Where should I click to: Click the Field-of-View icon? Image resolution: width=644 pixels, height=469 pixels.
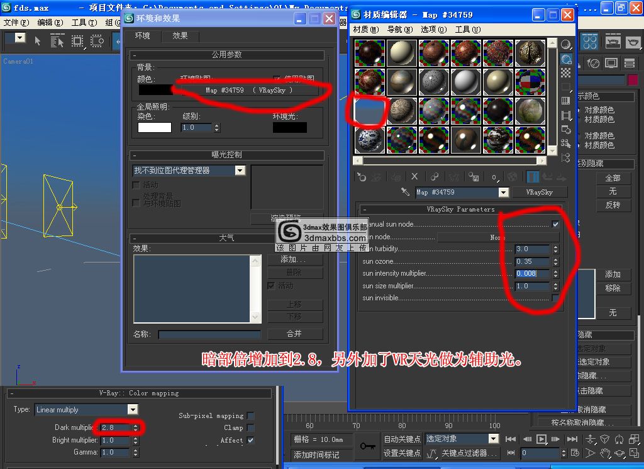(590, 453)
